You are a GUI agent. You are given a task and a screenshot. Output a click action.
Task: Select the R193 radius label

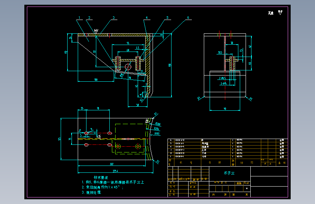coord(157,134)
